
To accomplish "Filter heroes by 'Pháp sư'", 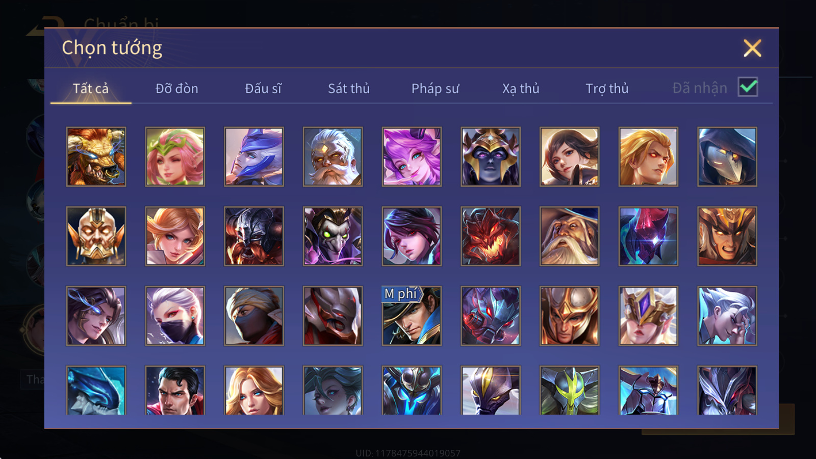I will [435, 88].
